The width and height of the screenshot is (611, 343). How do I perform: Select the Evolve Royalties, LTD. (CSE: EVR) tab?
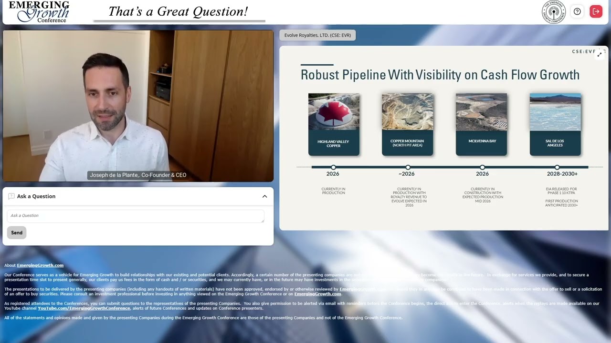click(317, 35)
